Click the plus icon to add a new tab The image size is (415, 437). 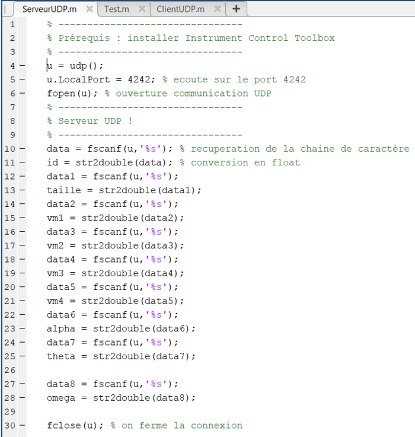236,9
